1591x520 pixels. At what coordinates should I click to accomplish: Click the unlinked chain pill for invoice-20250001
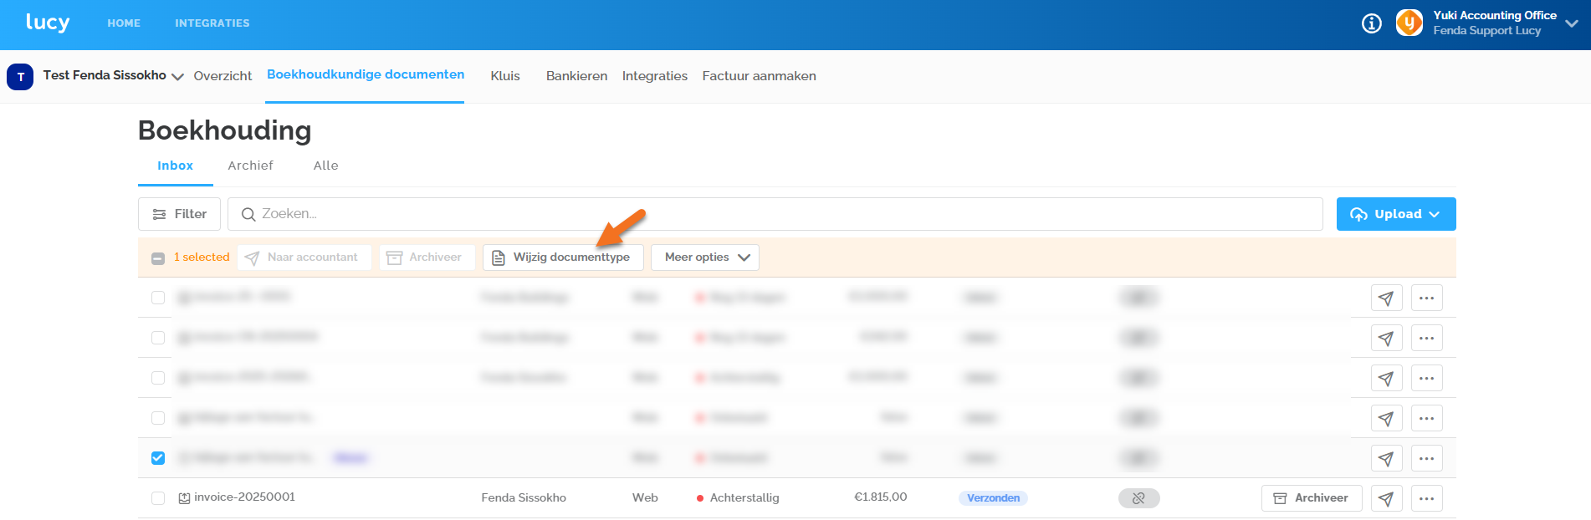[1138, 498]
